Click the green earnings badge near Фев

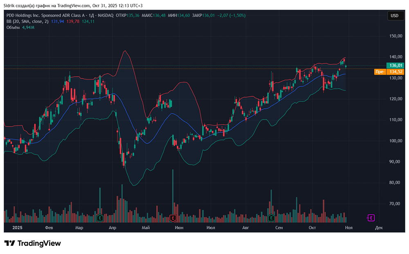[x=99, y=218]
